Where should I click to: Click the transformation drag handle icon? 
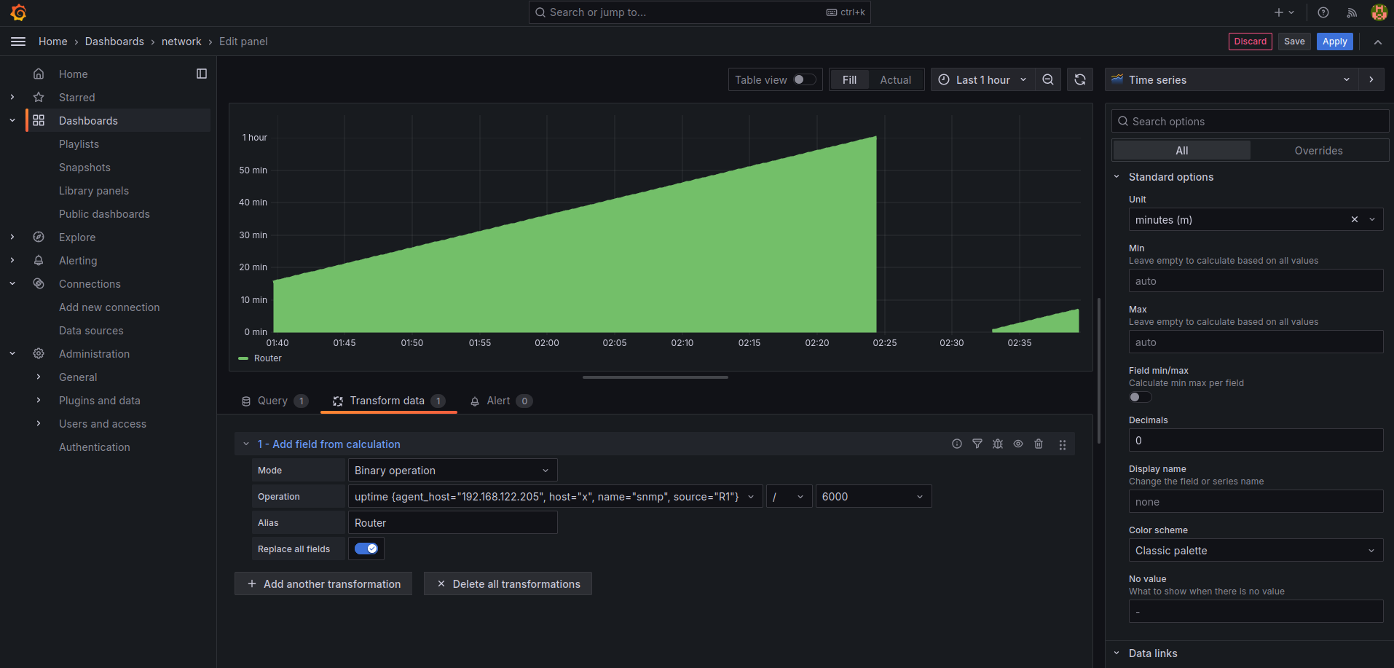click(1063, 444)
